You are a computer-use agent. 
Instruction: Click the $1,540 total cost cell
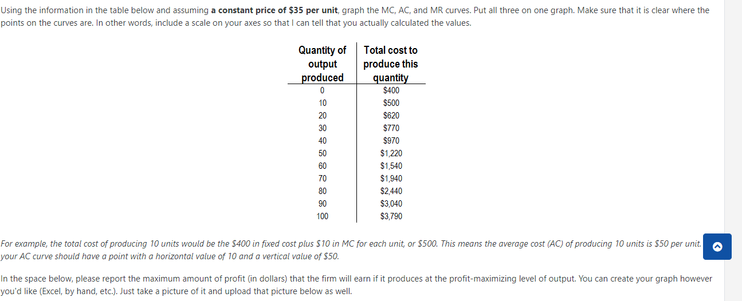click(x=391, y=166)
